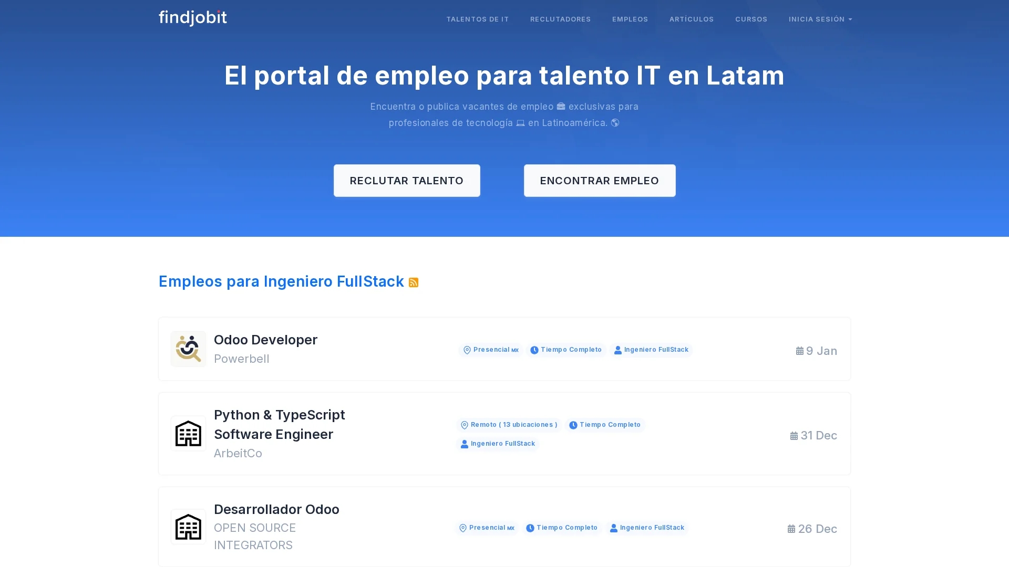Open ARTÍCULOS navigation link

pyautogui.click(x=692, y=19)
